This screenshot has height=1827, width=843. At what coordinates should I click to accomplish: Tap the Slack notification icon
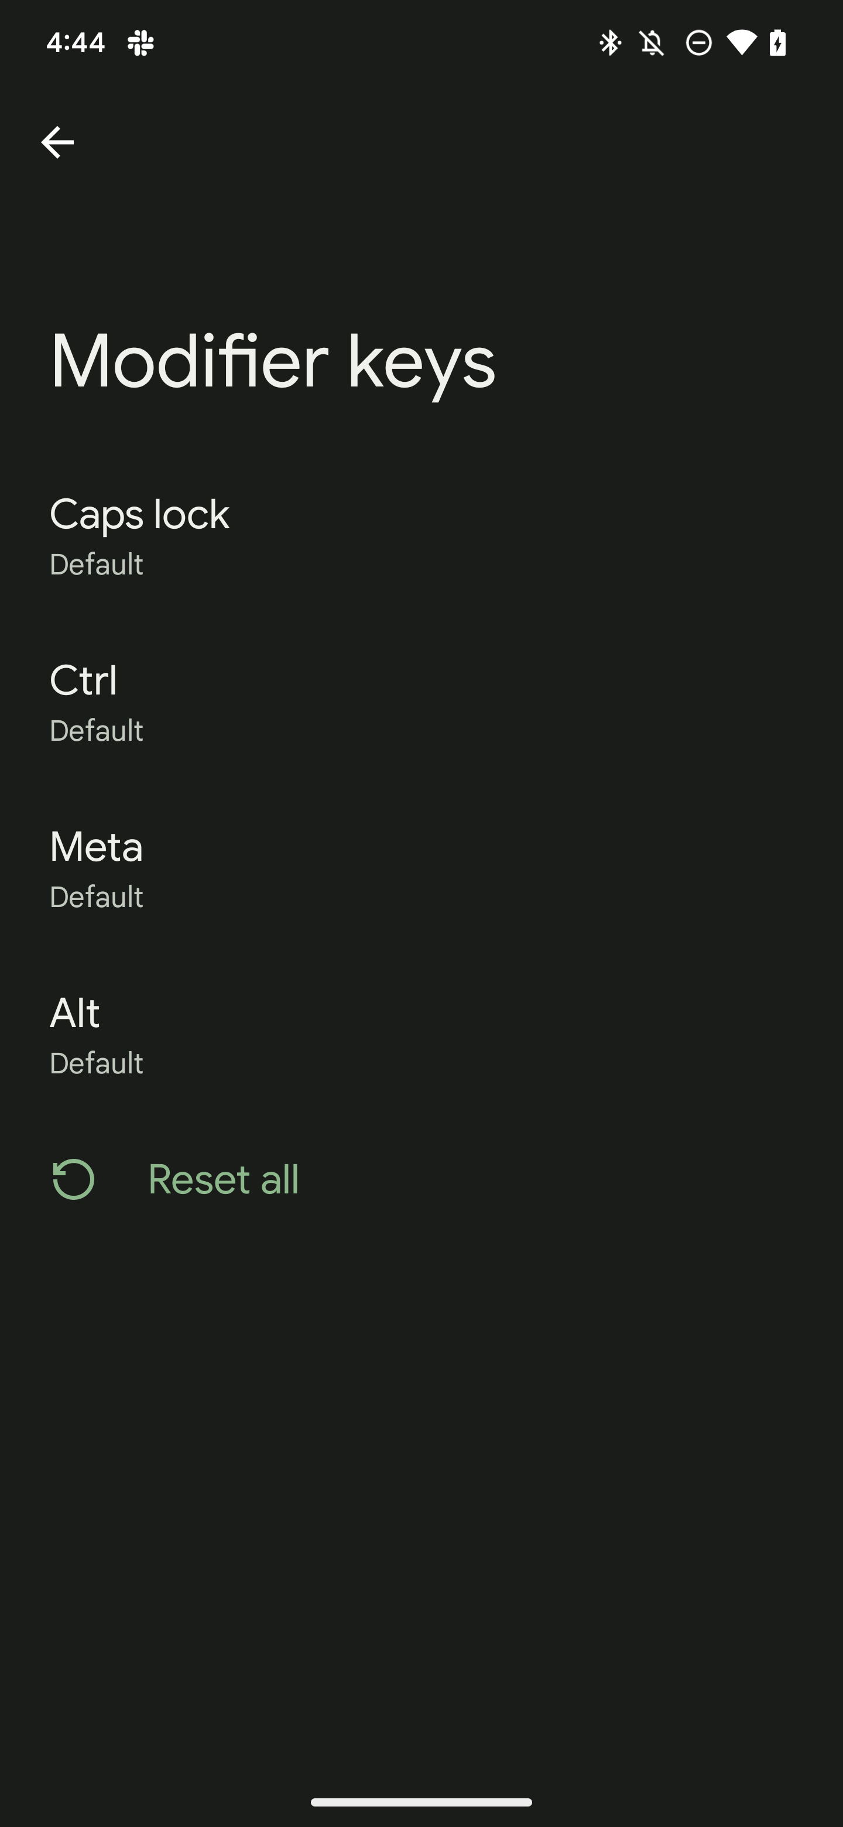[140, 43]
